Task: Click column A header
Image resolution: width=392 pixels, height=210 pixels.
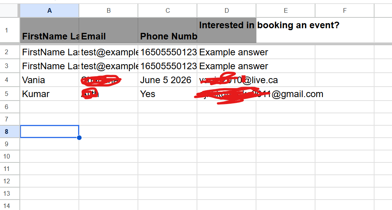Action: (x=49, y=11)
